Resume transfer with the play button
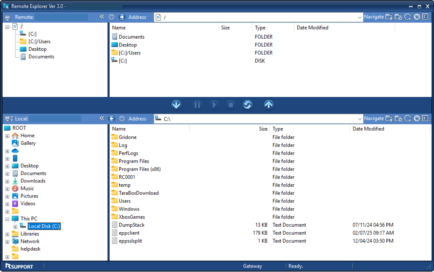The width and height of the screenshot is (434, 272). tap(214, 105)
